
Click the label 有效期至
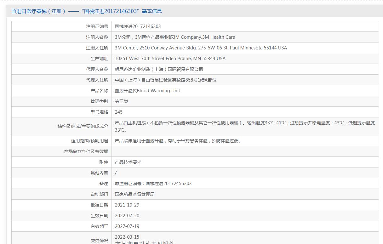pos(99,226)
